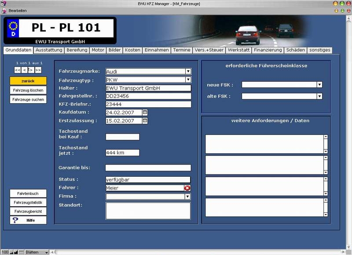Viewport: 352px width, 255px height.
Task: Switch to the Einnahmen tab
Action: tap(157, 50)
